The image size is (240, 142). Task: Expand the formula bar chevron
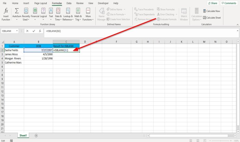(237, 31)
